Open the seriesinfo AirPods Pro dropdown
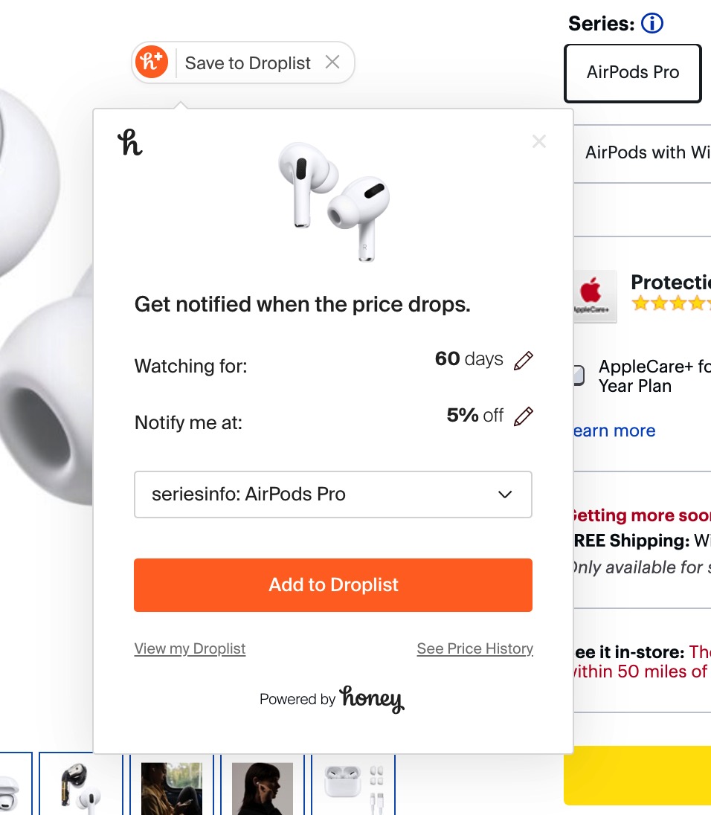This screenshot has height=815, width=711. click(x=333, y=495)
